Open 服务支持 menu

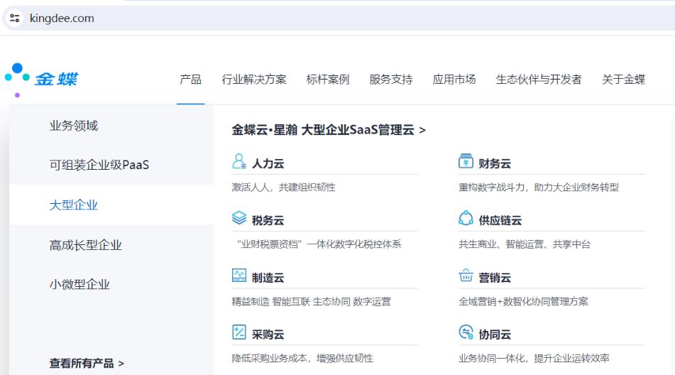click(391, 80)
